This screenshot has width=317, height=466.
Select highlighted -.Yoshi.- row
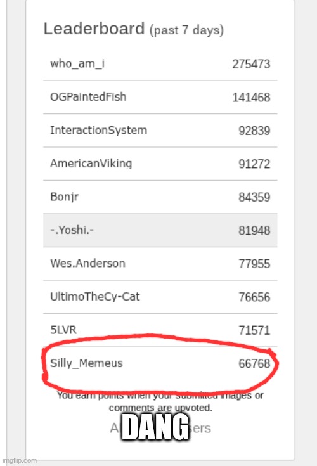pos(160,230)
